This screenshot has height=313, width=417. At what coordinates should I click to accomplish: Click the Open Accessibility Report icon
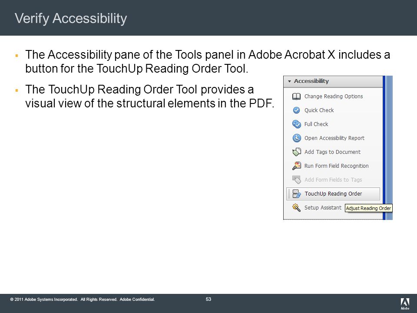(297, 138)
